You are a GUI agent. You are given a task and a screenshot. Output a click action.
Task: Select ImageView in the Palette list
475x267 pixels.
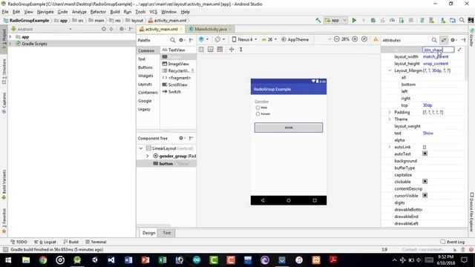[178, 64]
